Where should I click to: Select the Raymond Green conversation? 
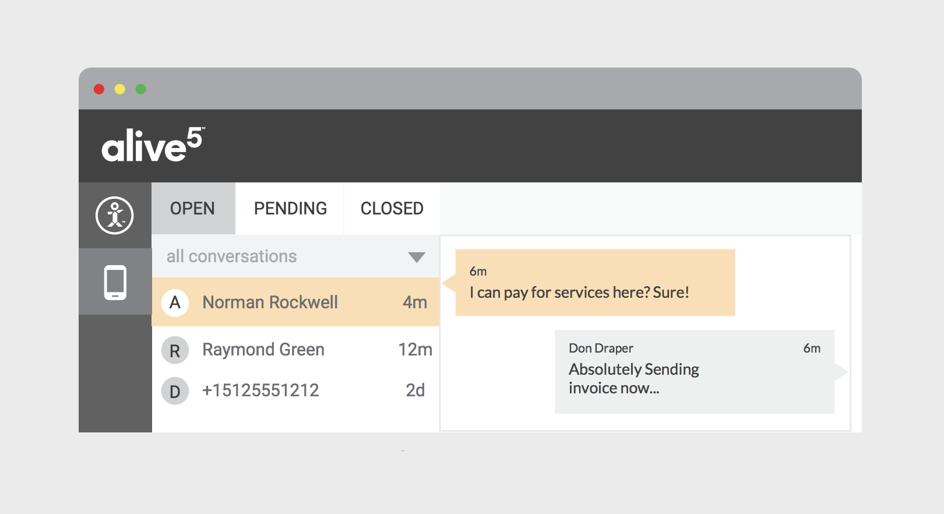pyautogui.click(x=263, y=350)
